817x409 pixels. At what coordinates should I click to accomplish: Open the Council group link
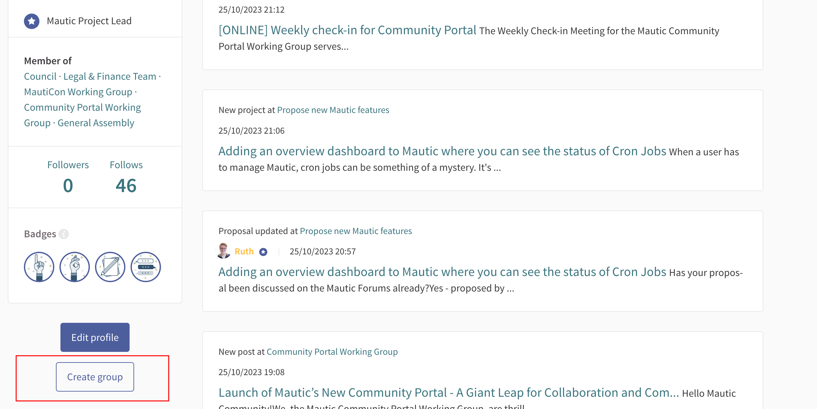[x=40, y=77]
